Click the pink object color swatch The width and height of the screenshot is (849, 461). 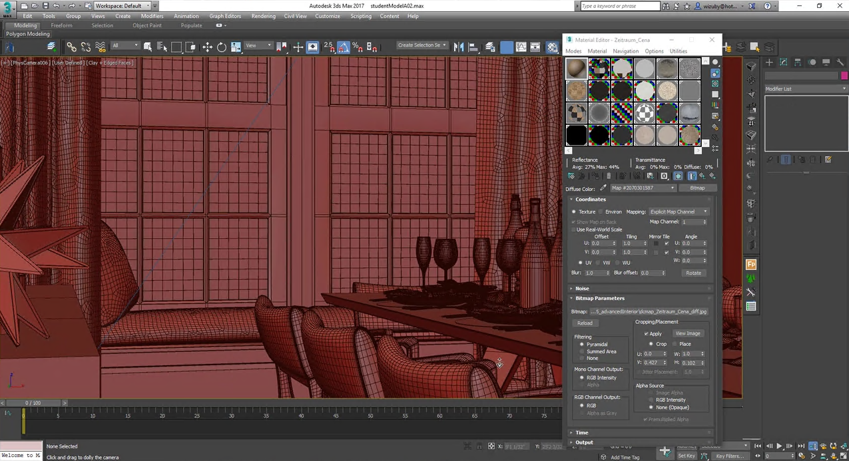click(844, 76)
